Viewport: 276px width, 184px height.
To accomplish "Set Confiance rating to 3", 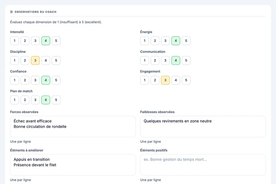I will [35, 80].
